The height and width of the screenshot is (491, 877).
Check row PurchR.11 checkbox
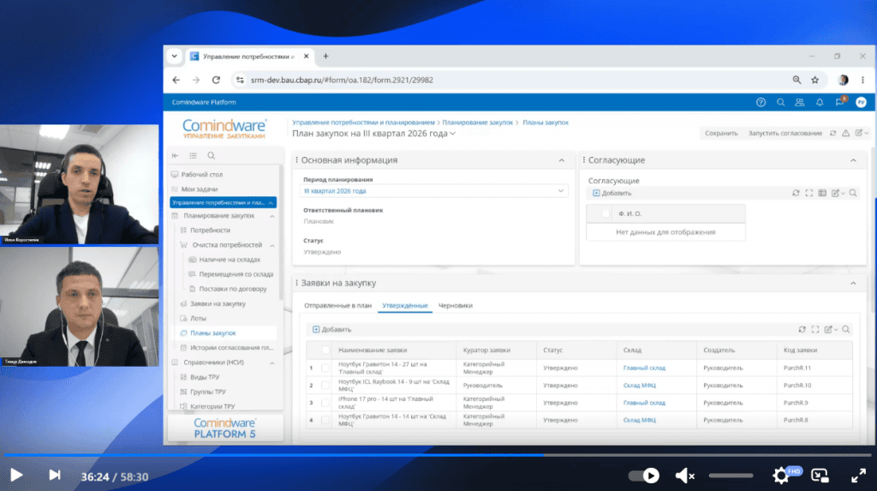(x=325, y=368)
